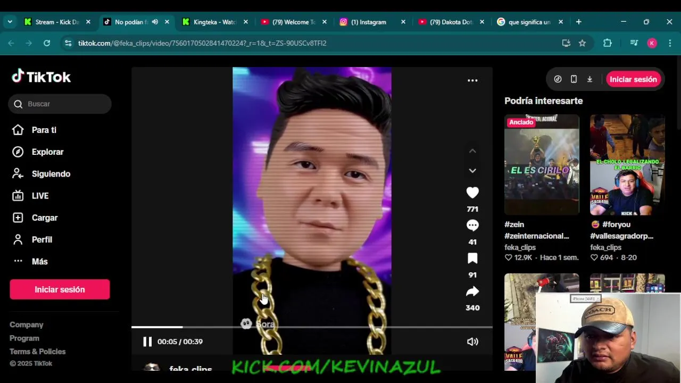Viewport: 681px width, 383px height.
Task: Click Sora watermark icon in video
Action: 246,324
